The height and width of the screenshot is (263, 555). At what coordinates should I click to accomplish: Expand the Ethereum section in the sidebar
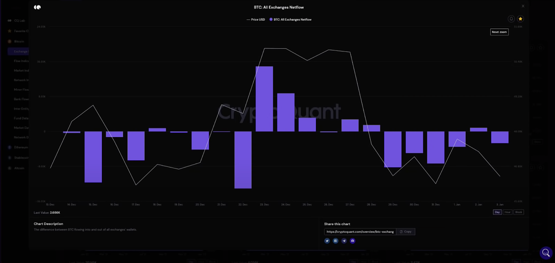(21, 147)
